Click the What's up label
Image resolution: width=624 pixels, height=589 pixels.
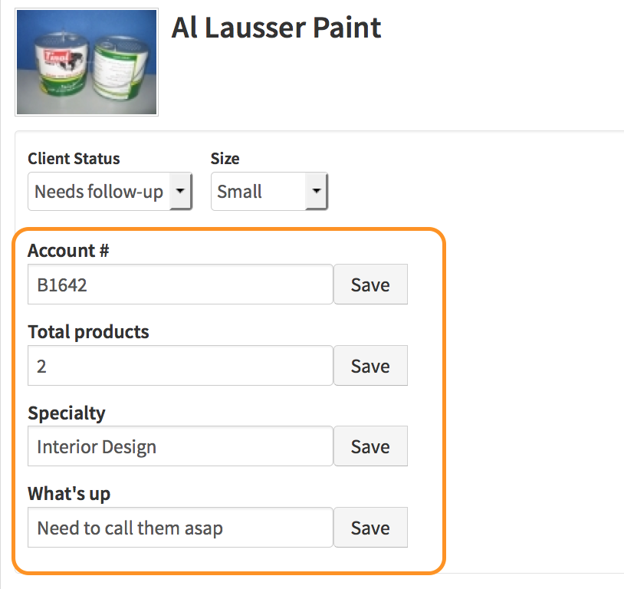tap(69, 494)
